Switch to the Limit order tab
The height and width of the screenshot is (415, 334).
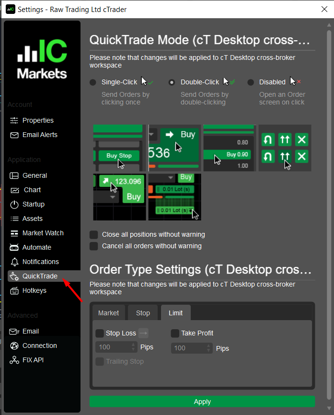tap(176, 313)
